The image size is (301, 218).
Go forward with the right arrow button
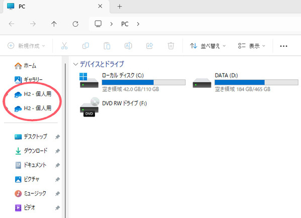tap(33, 24)
